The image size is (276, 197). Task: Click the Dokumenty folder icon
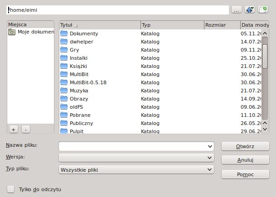pyautogui.click(x=64, y=34)
